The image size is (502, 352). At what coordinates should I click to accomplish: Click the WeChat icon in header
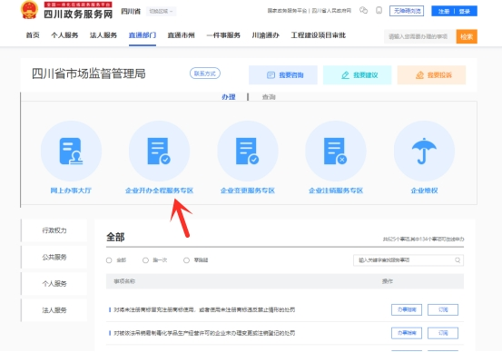point(363,11)
